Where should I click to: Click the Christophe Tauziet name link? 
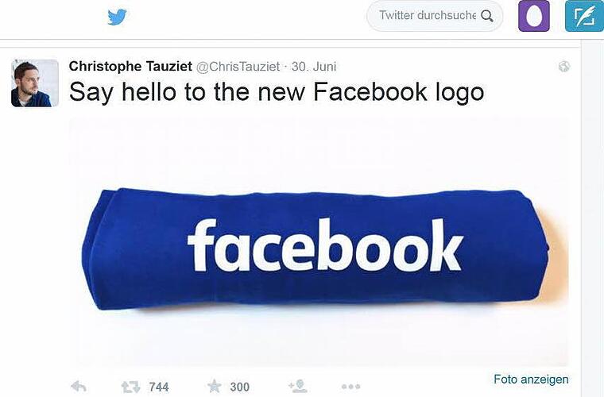pos(130,66)
